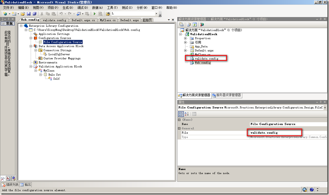
Task: Click the Name property value field
Action: [x=289, y=124]
